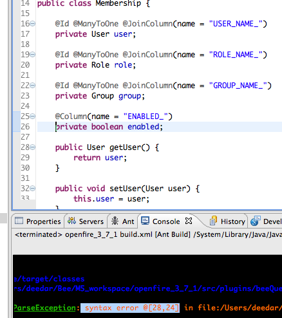Click line number 14 in the gutter
Image resolution: width=282 pixels, height=318 pixels.
25,3
